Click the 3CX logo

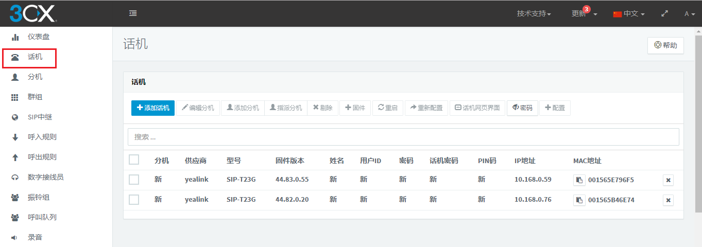pyautogui.click(x=33, y=13)
